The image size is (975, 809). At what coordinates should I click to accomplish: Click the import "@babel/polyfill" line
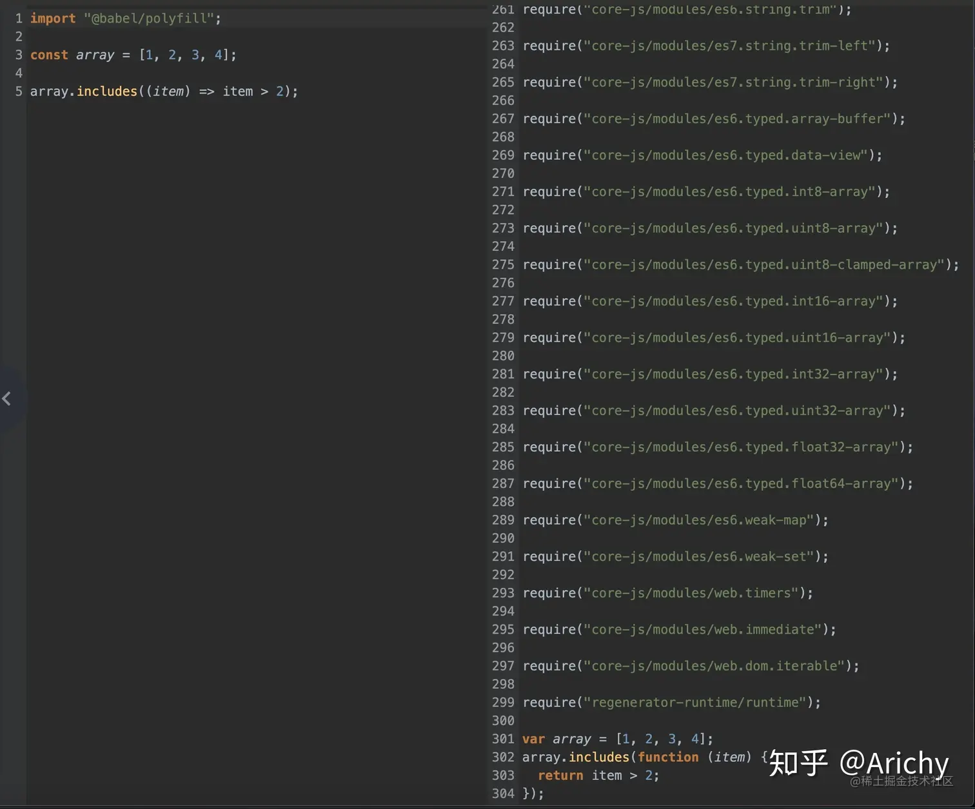click(x=126, y=19)
